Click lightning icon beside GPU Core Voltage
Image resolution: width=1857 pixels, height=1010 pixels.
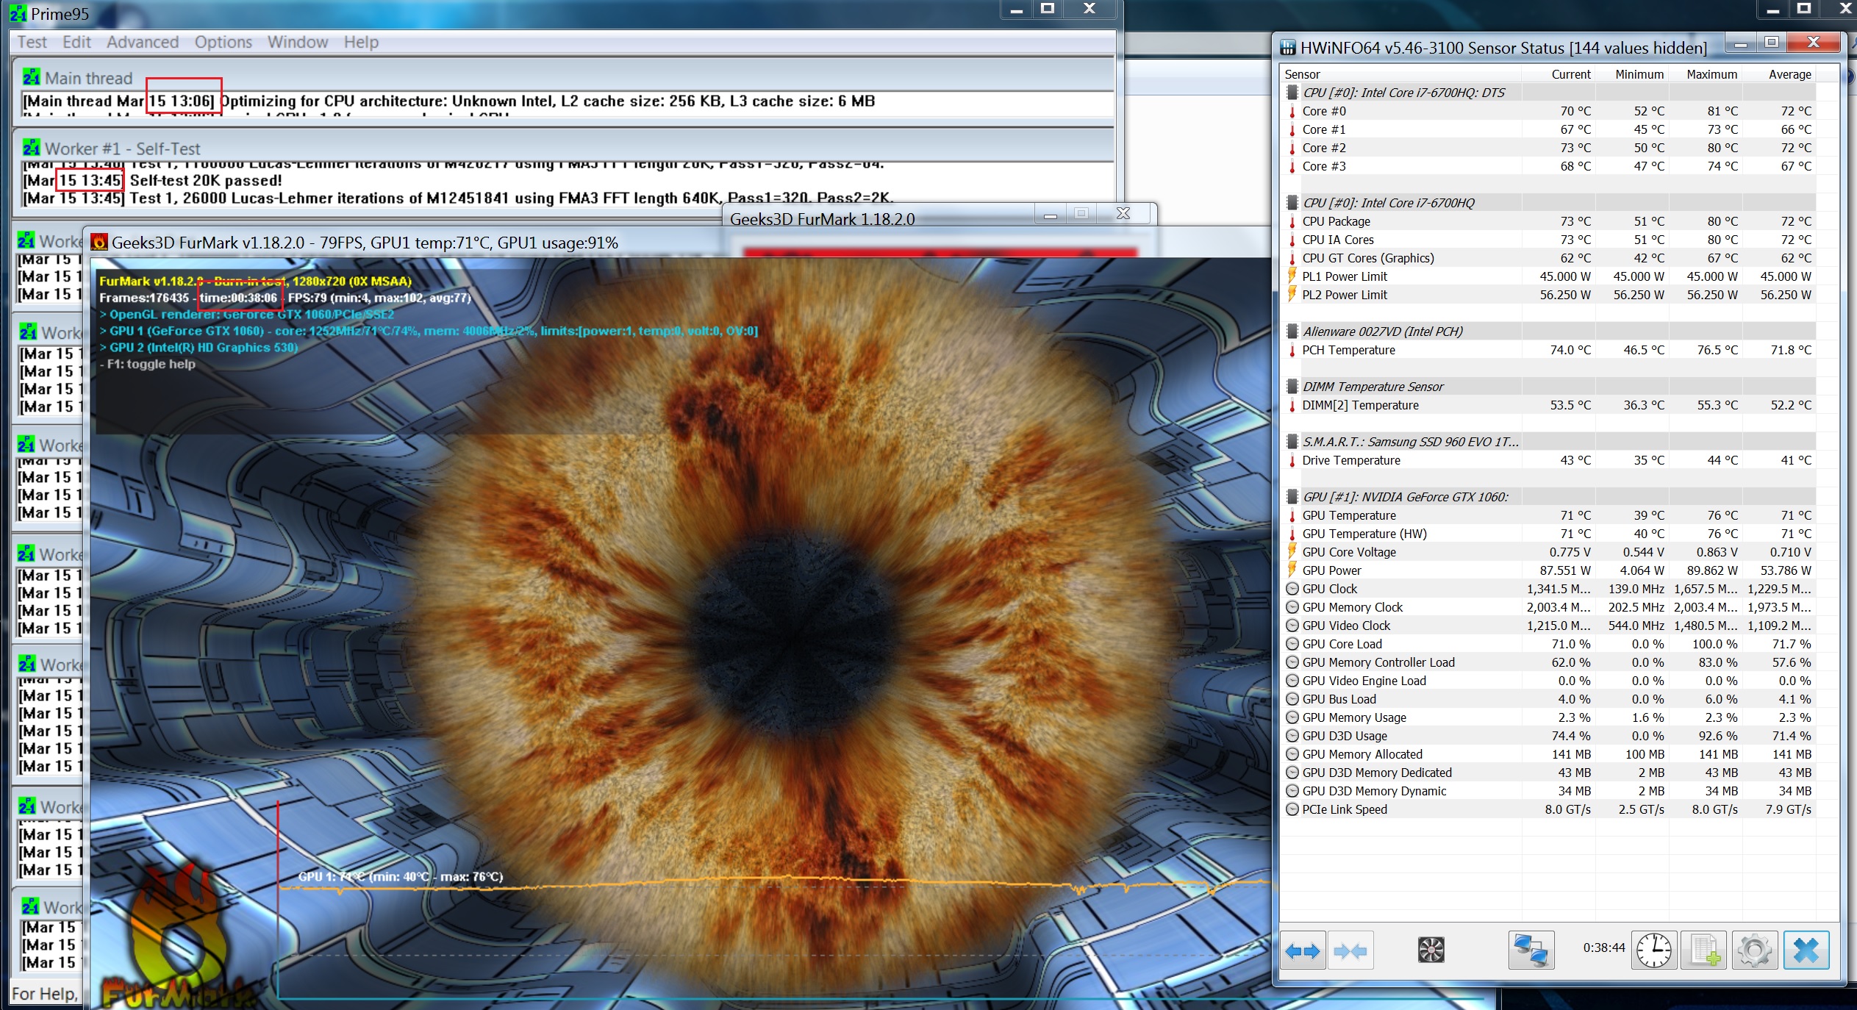point(1292,552)
